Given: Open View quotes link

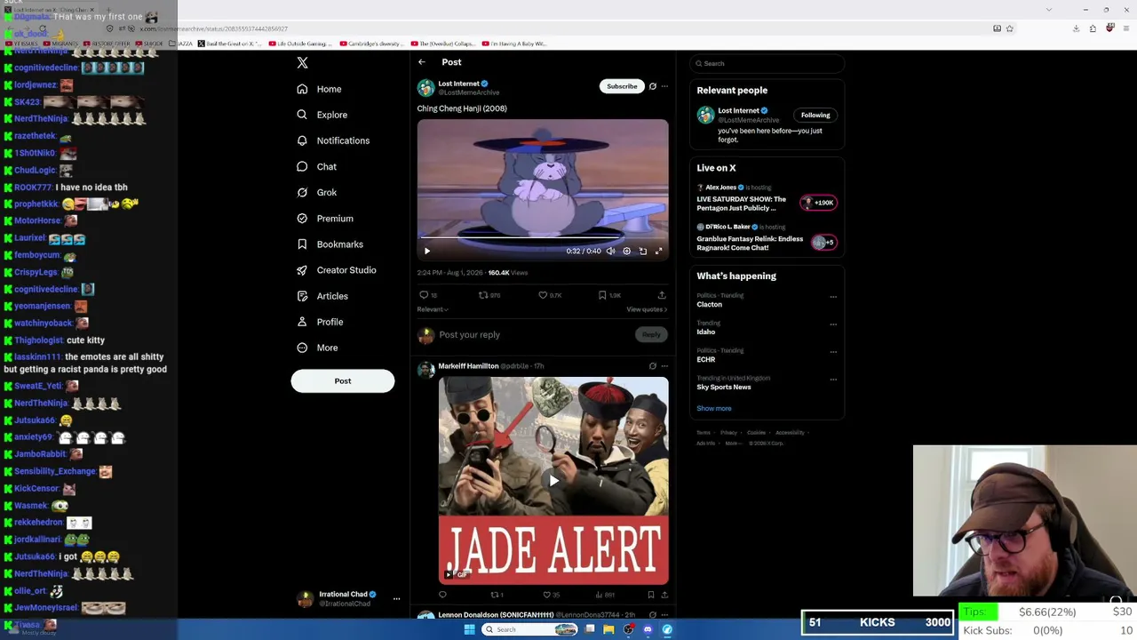Looking at the screenshot, I should point(647,309).
